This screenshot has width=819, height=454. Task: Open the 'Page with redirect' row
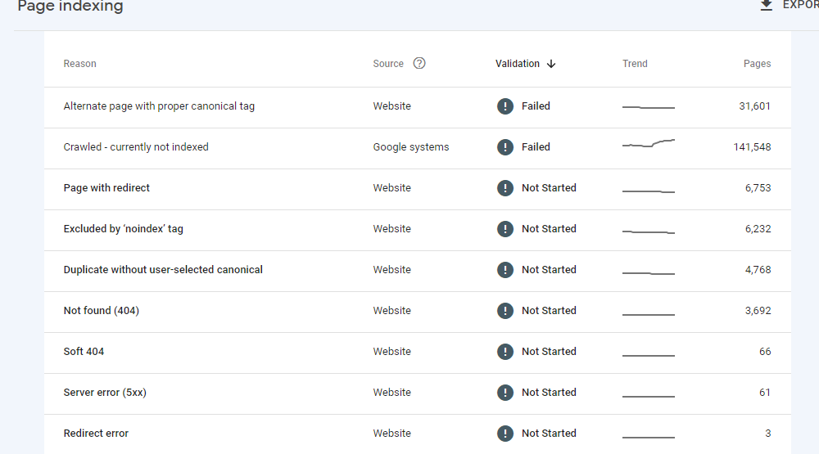[418, 190]
